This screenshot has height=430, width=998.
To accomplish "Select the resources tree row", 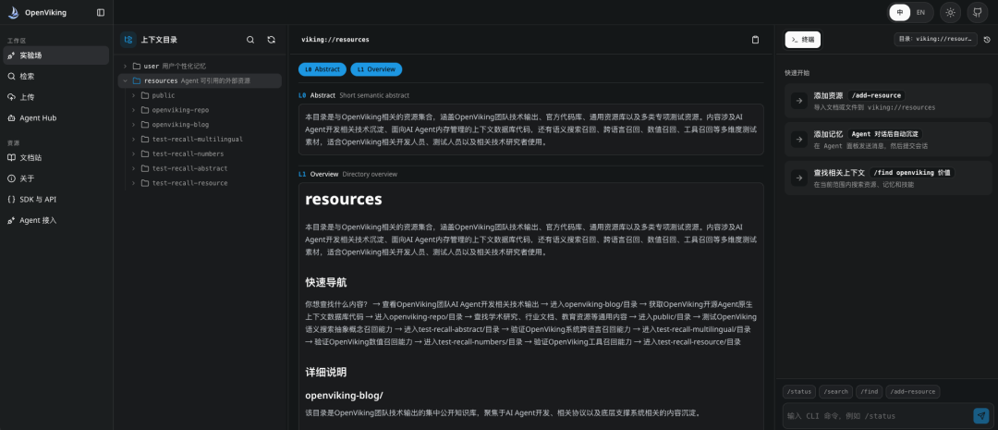I will pyautogui.click(x=200, y=80).
